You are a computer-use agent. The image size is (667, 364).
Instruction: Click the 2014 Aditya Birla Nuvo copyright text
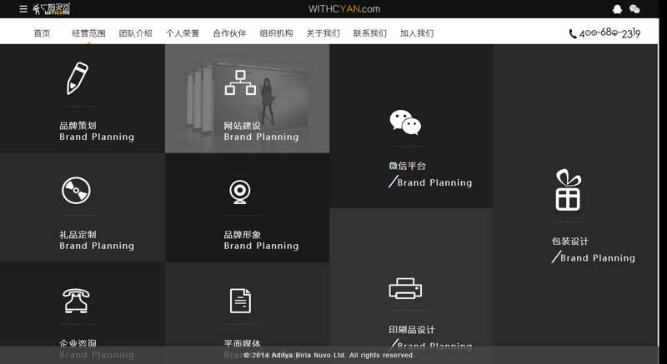pos(329,355)
